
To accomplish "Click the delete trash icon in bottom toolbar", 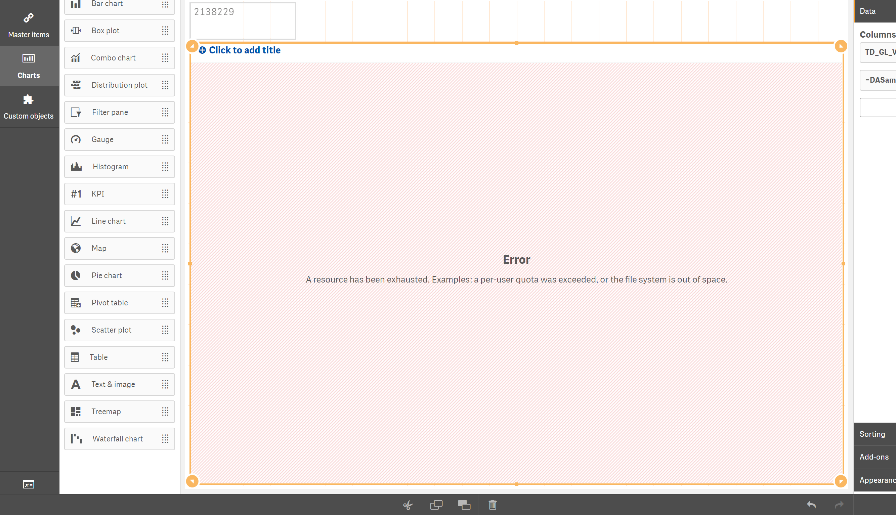I will tap(492, 505).
